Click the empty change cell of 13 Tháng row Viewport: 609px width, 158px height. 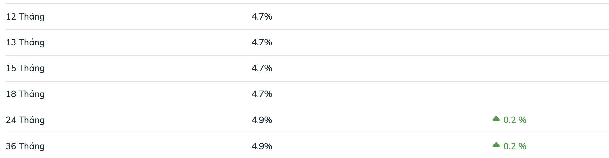coord(509,42)
